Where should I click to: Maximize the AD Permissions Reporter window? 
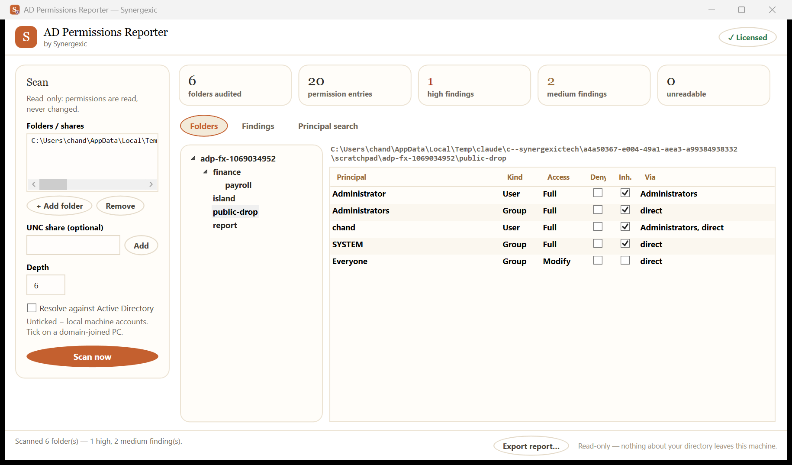point(741,10)
